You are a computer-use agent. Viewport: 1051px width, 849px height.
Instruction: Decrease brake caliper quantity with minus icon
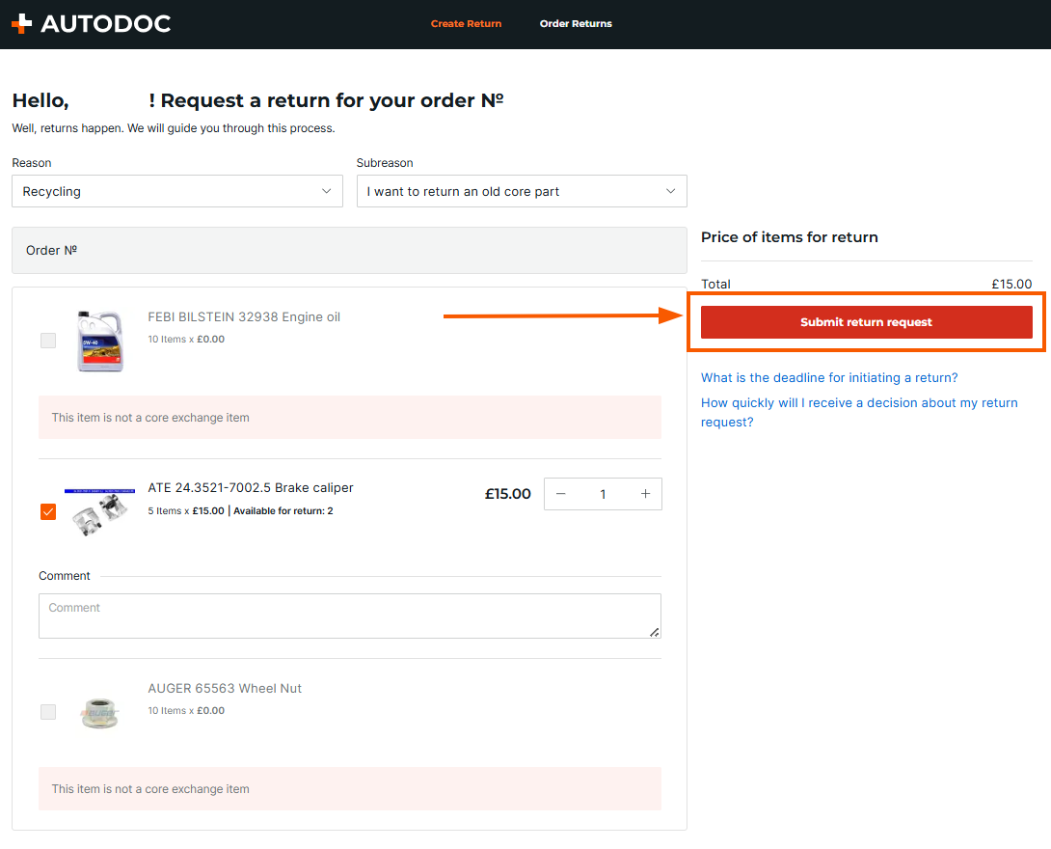tap(561, 494)
